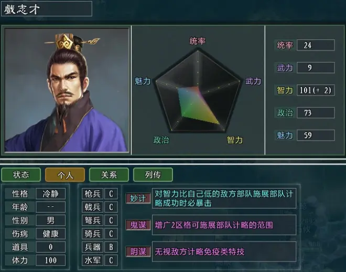This screenshot has height=272, width=346.
Task: Click the 妙计 skill badge
Action: pyautogui.click(x=138, y=198)
